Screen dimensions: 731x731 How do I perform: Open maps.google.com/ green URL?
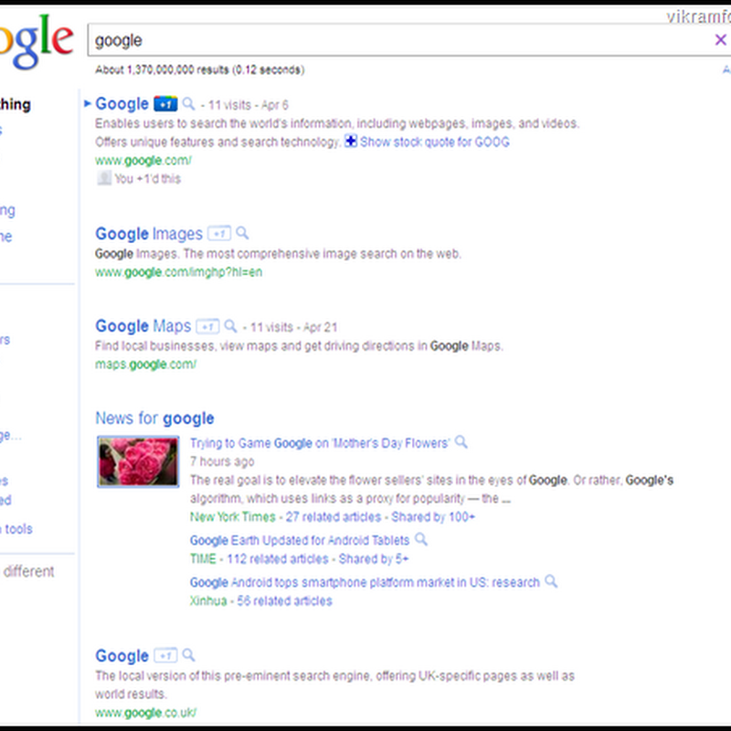[145, 364]
